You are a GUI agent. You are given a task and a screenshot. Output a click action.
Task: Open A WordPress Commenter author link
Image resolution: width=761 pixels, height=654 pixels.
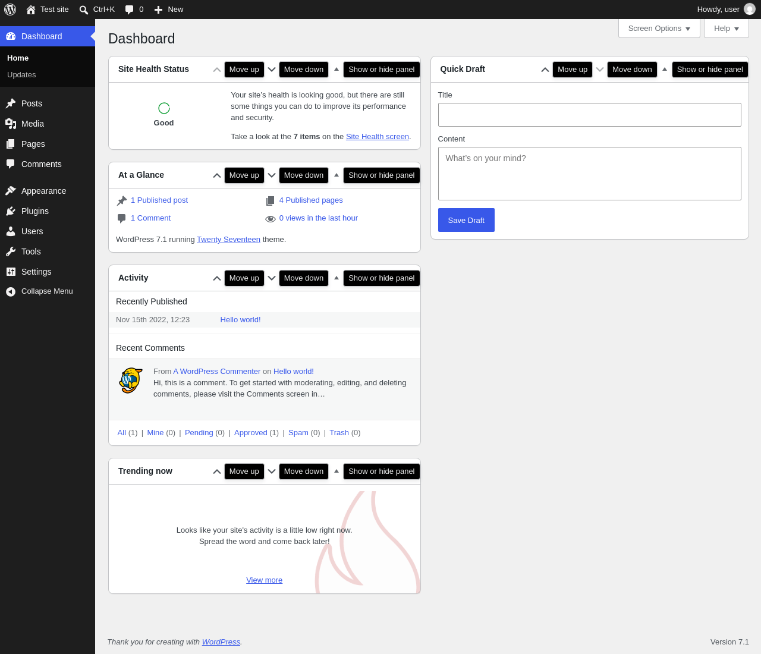tap(217, 372)
